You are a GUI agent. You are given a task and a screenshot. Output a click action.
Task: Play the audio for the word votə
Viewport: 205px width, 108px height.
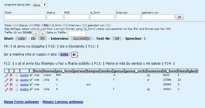(74, 54)
